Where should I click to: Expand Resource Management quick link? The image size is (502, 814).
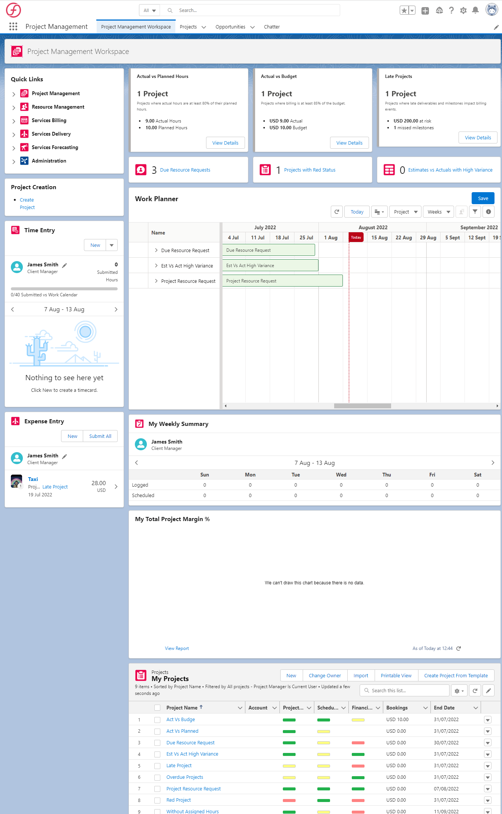click(14, 108)
